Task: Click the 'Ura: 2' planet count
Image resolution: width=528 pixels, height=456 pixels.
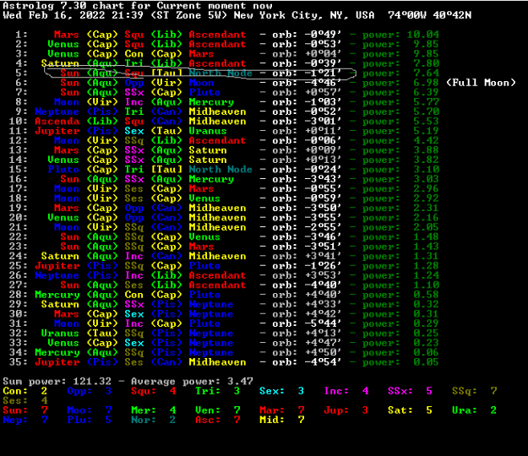Action: [x=475, y=410]
